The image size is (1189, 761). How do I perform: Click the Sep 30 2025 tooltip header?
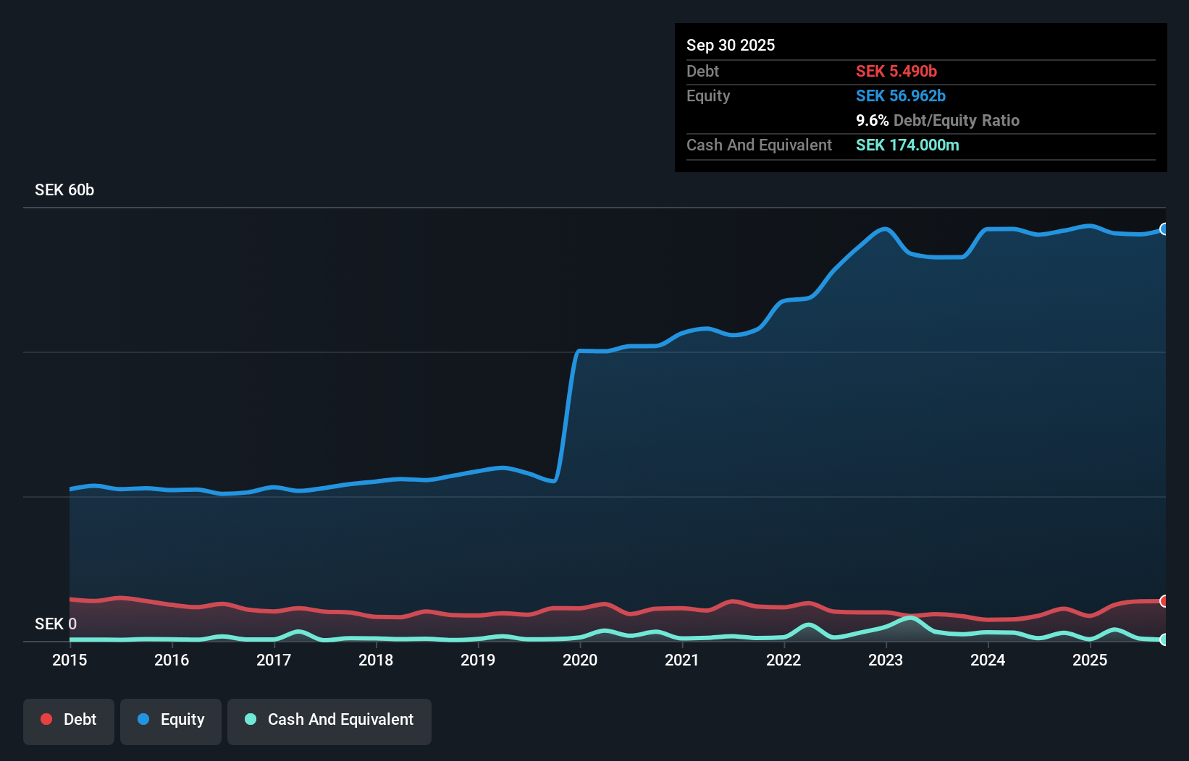(x=731, y=45)
